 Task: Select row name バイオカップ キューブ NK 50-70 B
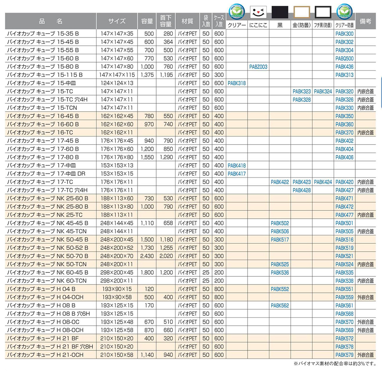click(47, 256)
